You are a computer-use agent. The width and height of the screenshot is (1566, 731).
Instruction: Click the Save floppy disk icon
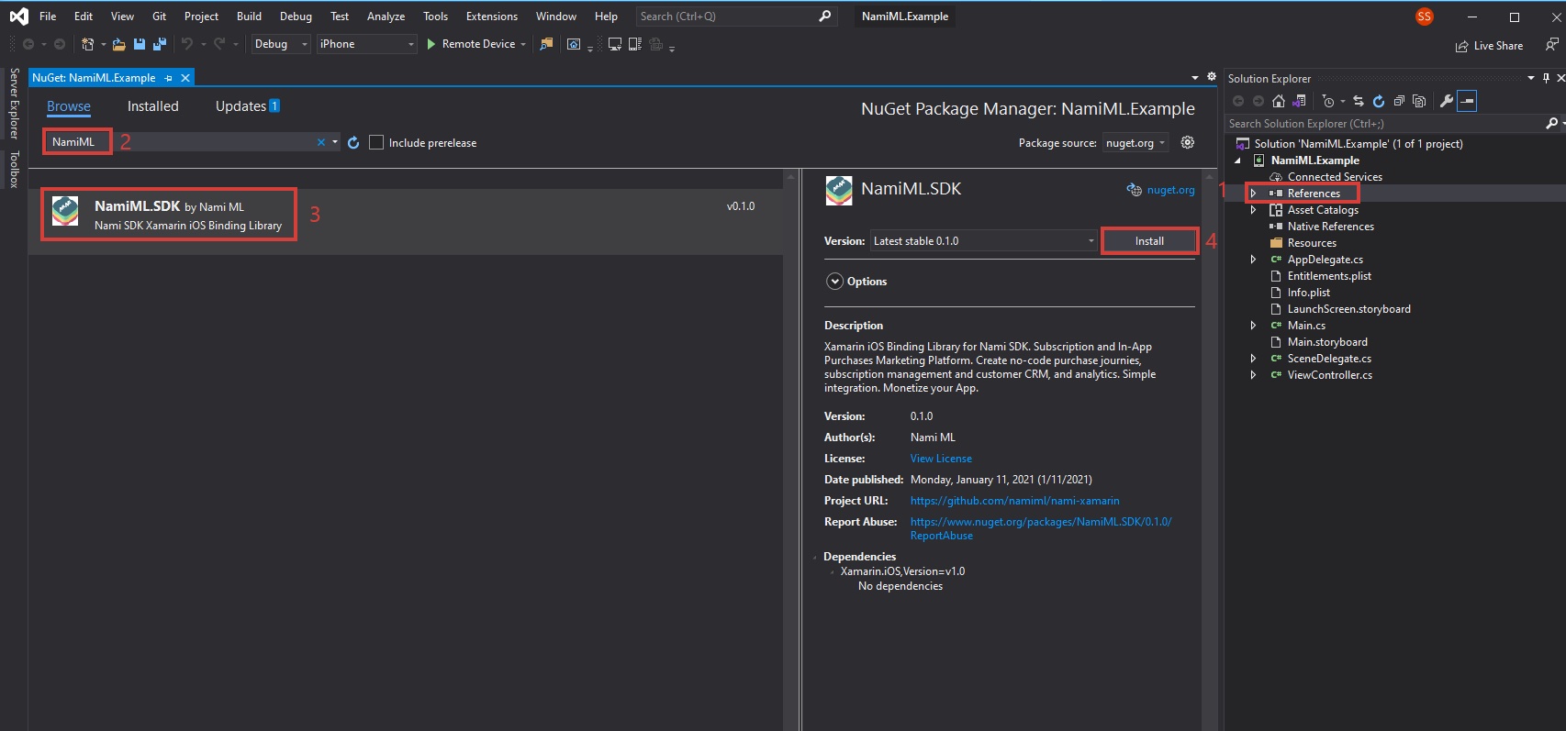pos(140,44)
